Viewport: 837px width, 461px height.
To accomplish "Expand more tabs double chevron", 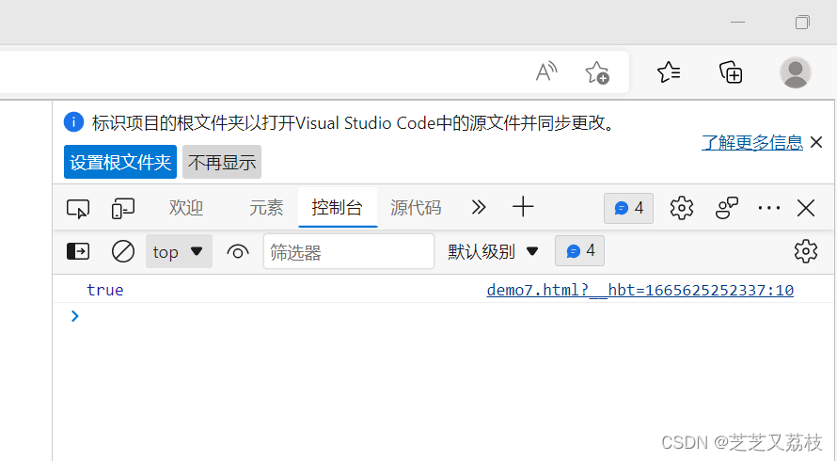I will pos(479,207).
